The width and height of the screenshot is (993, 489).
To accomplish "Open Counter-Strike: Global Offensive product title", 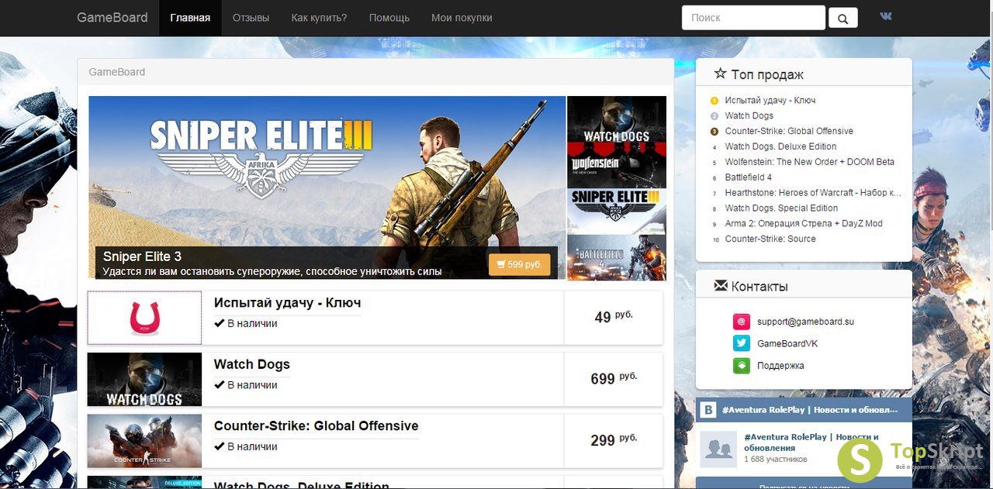I will [317, 425].
